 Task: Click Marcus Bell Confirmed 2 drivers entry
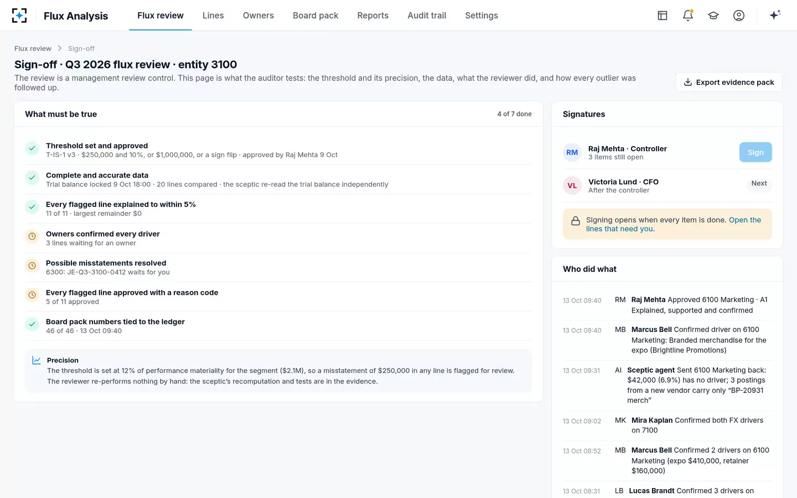coord(667,460)
